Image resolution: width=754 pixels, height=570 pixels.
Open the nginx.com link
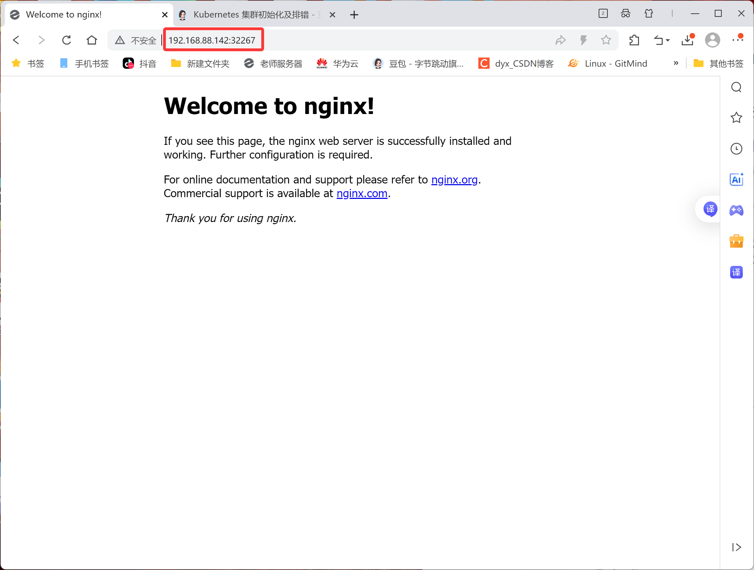coord(362,193)
